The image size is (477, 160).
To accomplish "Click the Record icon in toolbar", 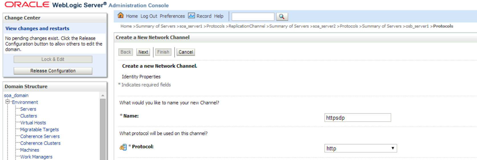I will click(x=191, y=16).
